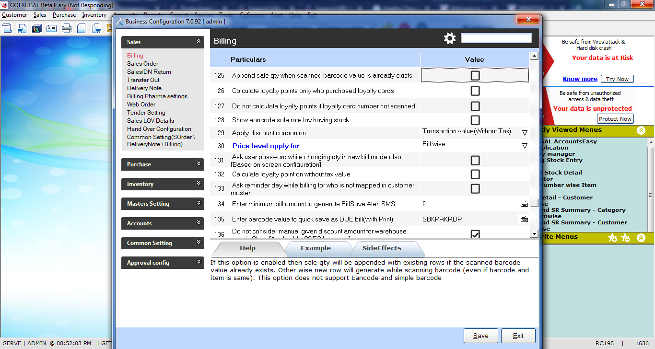Click the barcode toolbar icon

(x=52, y=29)
